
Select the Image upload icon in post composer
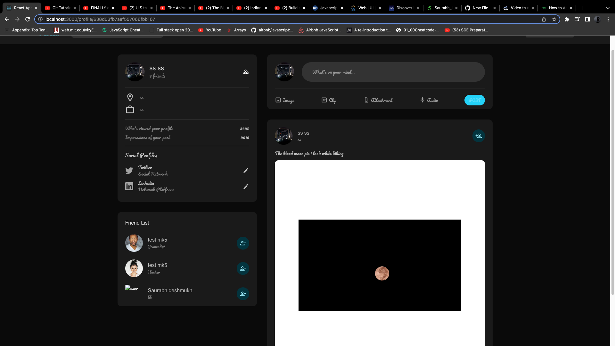[x=278, y=100]
